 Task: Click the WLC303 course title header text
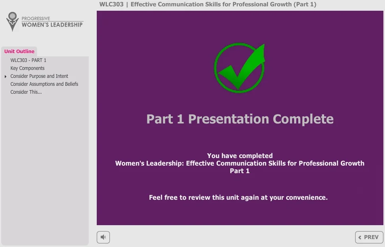pyautogui.click(x=208, y=4)
